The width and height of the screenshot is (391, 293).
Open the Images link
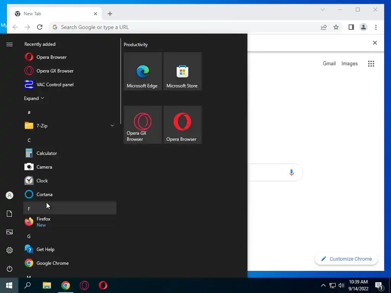(349, 64)
